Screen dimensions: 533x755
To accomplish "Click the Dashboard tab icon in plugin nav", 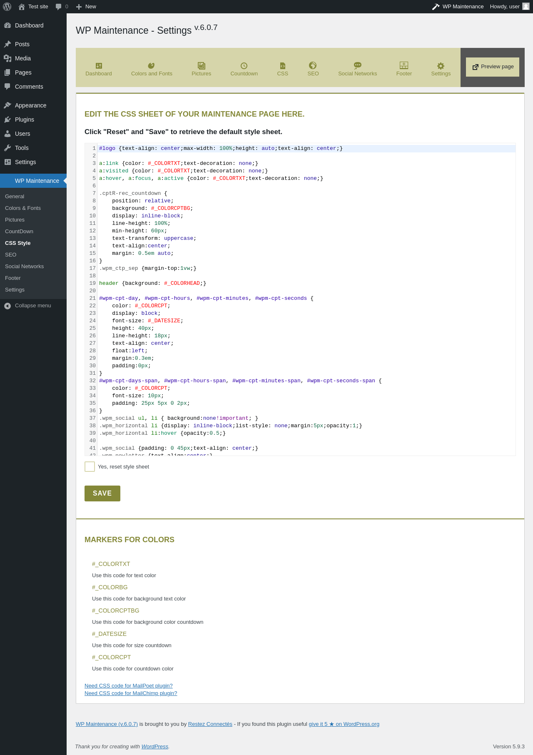I will (x=99, y=65).
